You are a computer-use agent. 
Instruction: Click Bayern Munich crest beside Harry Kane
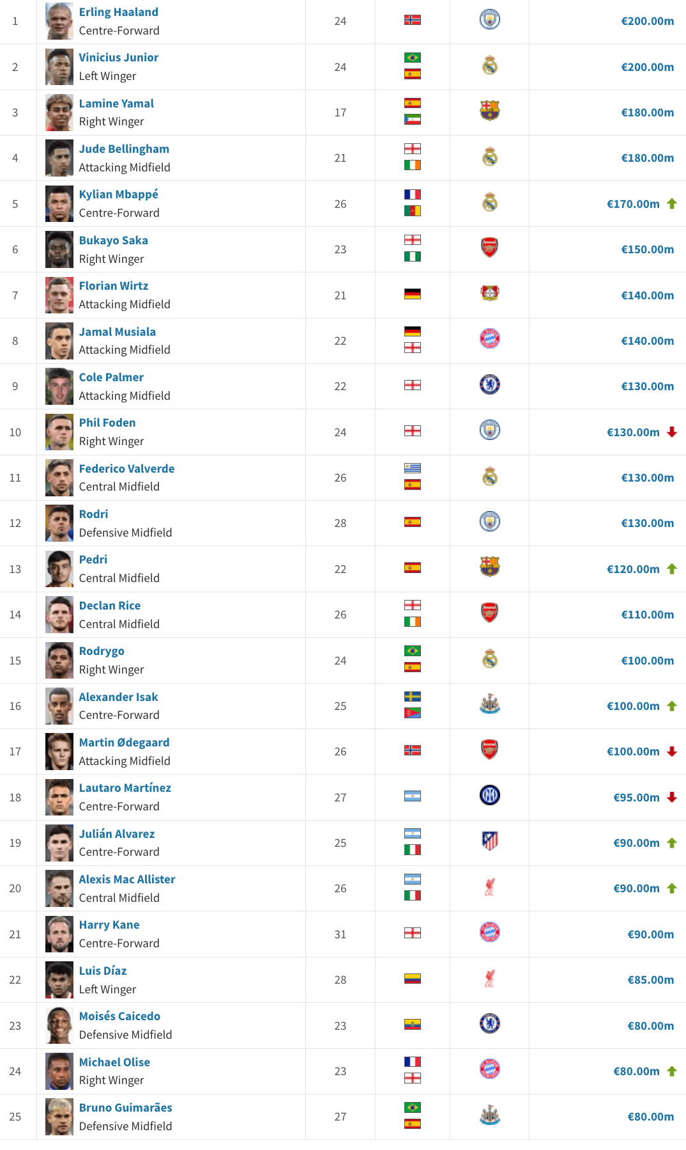point(489,933)
